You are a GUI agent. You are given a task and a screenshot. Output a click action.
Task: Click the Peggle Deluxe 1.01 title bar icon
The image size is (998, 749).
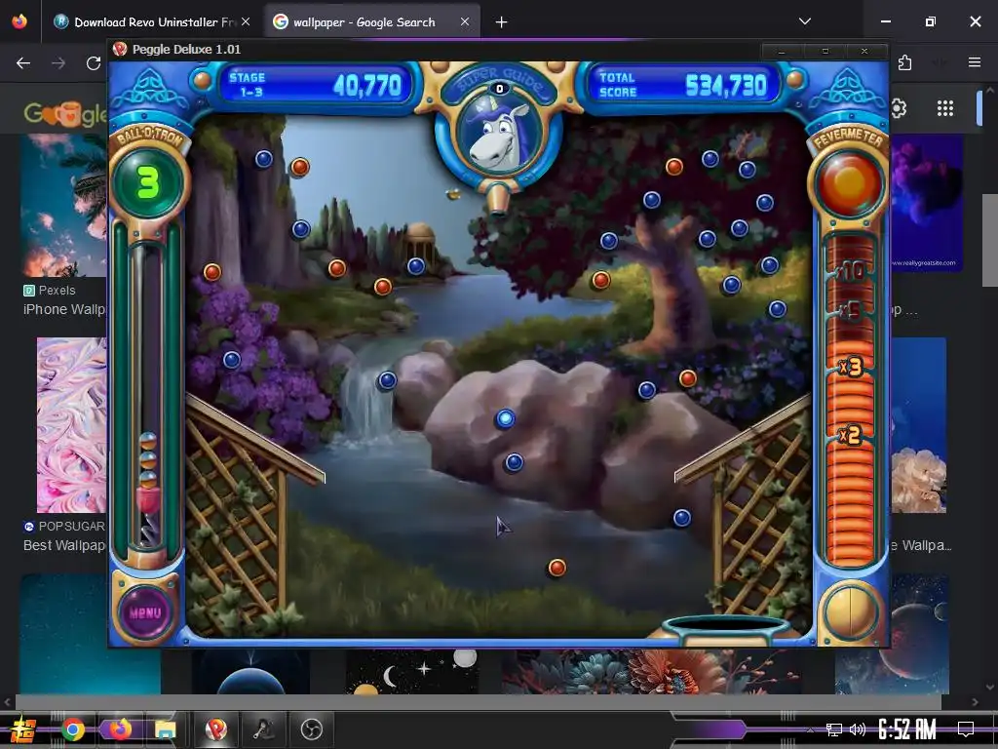pos(119,49)
